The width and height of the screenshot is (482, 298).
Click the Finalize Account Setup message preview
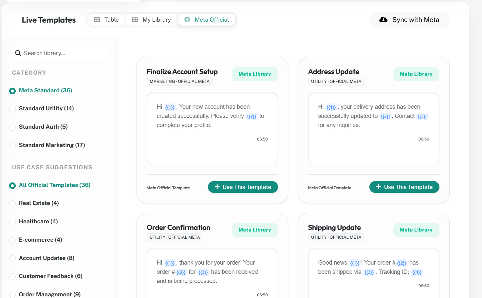(x=212, y=128)
